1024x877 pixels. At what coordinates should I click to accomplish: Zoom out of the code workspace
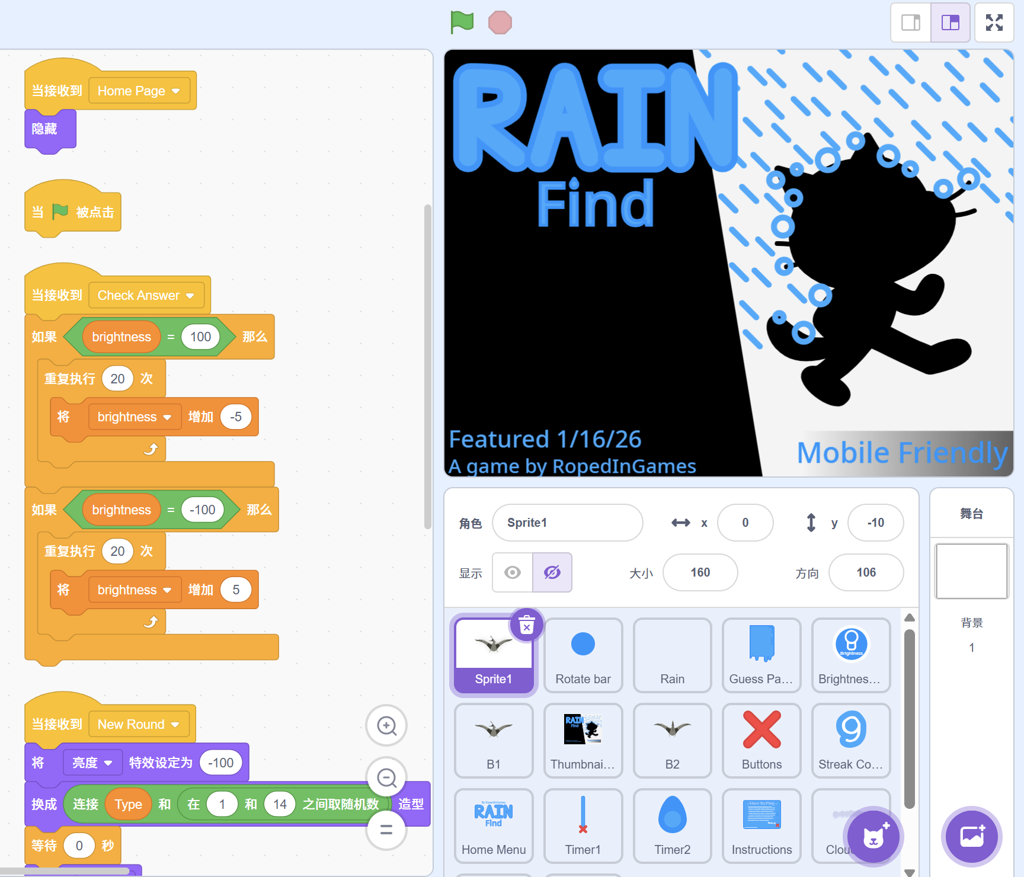386,777
